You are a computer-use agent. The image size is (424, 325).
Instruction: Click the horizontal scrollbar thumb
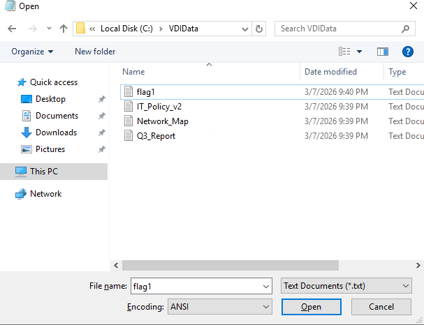click(231, 265)
